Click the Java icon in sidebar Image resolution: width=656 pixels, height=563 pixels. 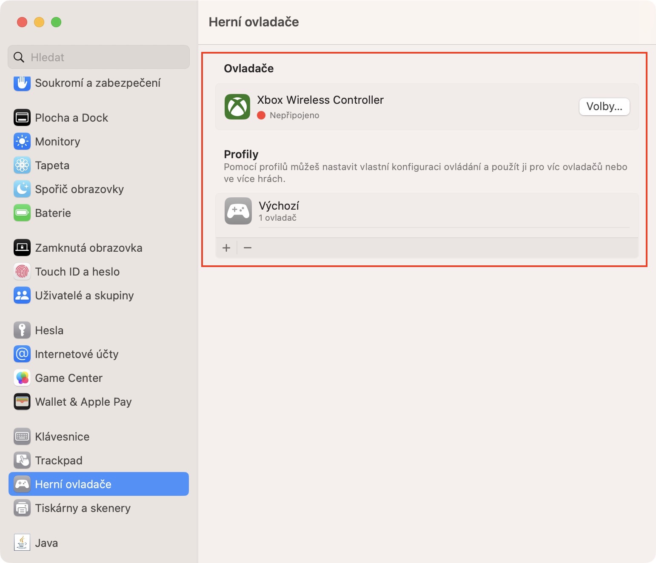click(22, 543)
